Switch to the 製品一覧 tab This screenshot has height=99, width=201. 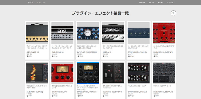coord(142,3)
